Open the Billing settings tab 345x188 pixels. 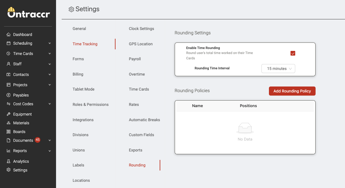pos(78,74)
